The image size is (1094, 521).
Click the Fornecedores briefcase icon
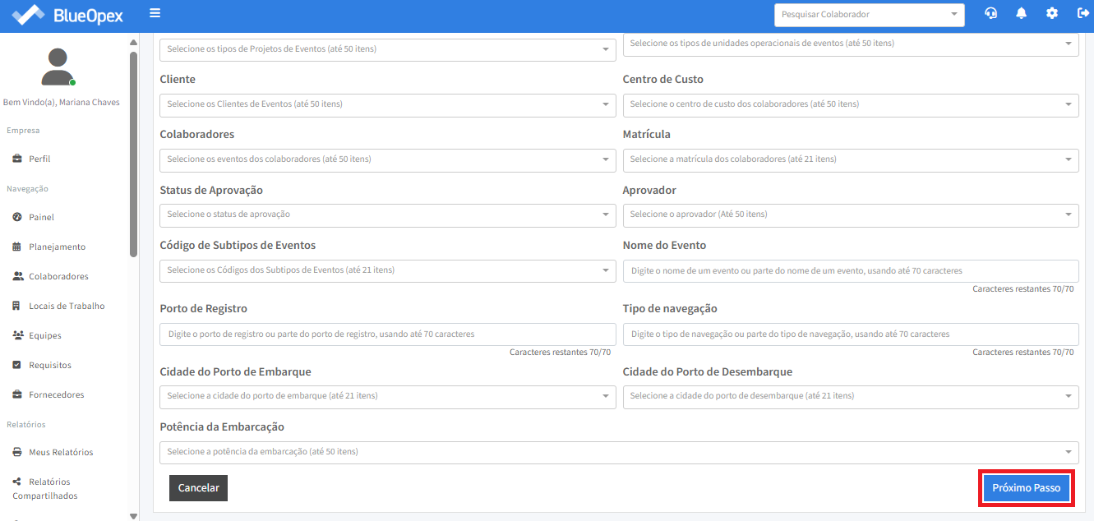pyautogui.click(x=17, y=394)
